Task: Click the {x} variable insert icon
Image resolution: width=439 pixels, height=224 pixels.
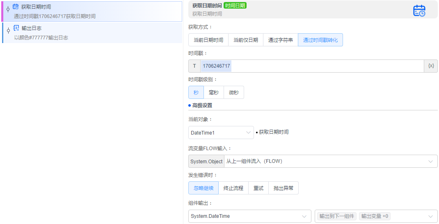Action: click(431, 66)
